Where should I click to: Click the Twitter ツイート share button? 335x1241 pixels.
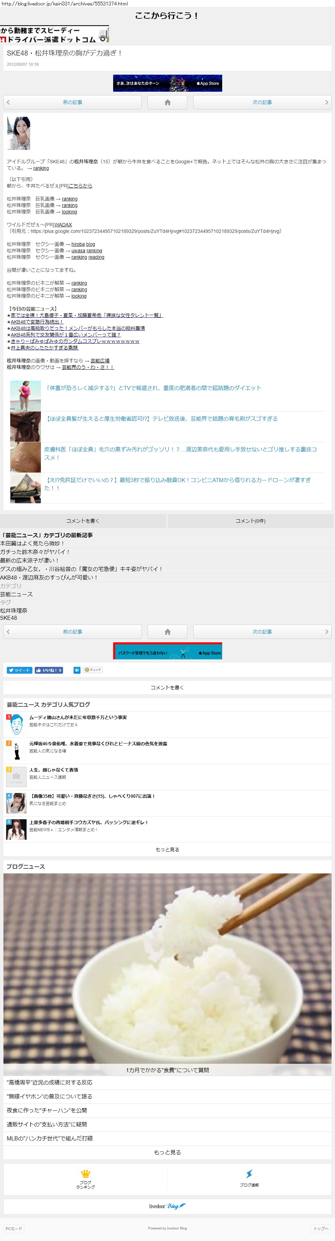[20, 670]
